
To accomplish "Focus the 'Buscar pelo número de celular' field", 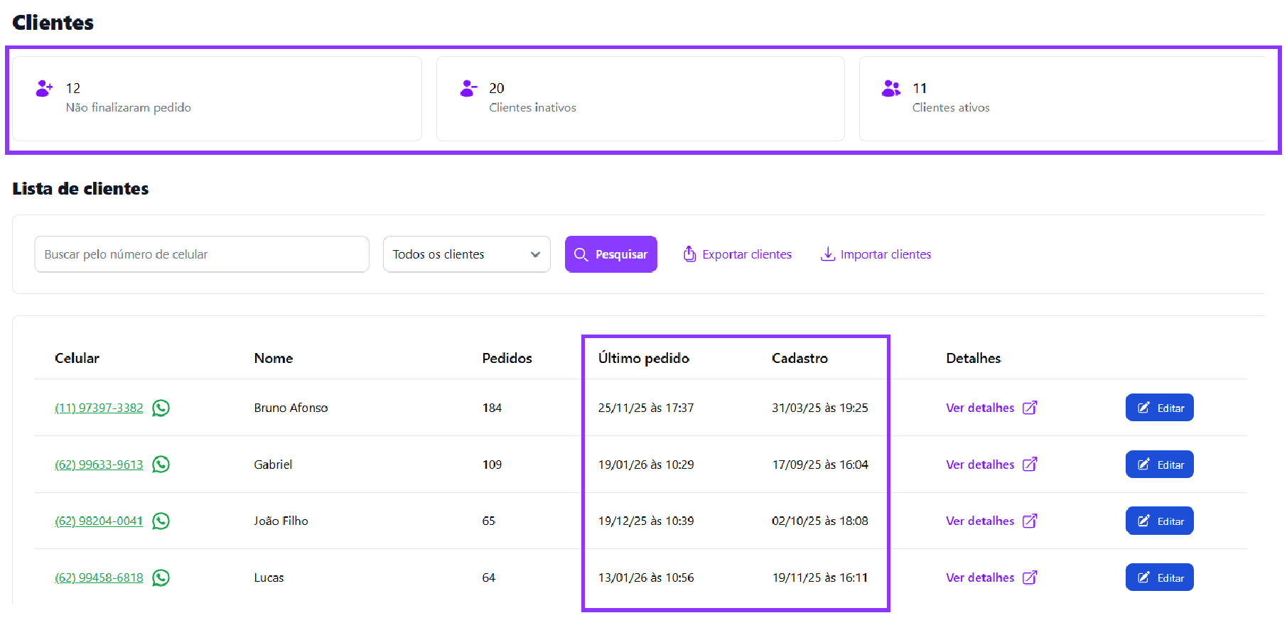I will pyautogui.click(x=202, y=254).
